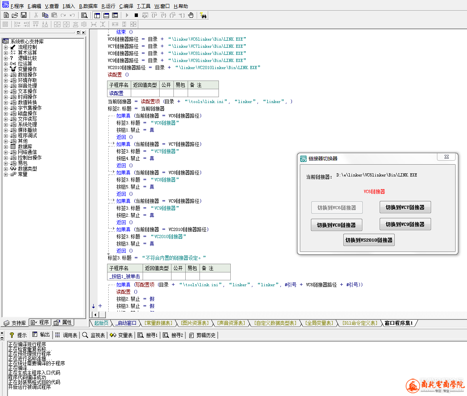This screenshot has width=467, height=396.
Task: Expand the 网络通信 tree node
Action: 6,152
